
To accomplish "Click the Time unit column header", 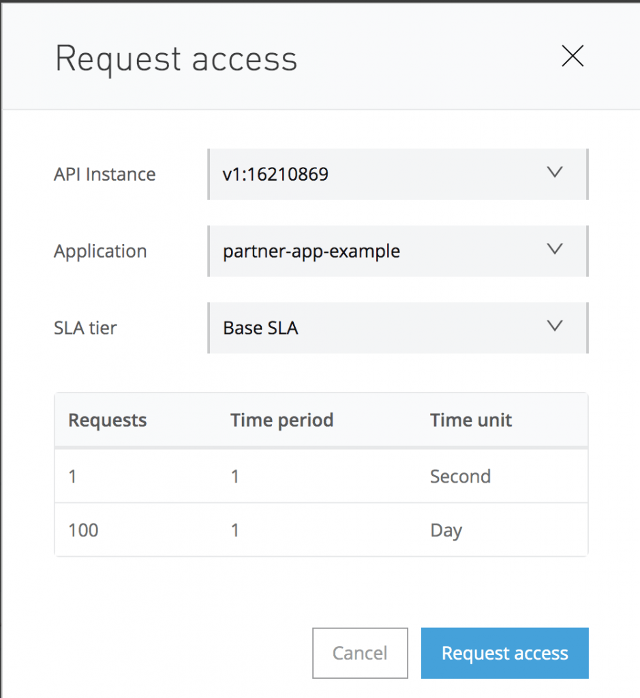I will coord(471,420).
